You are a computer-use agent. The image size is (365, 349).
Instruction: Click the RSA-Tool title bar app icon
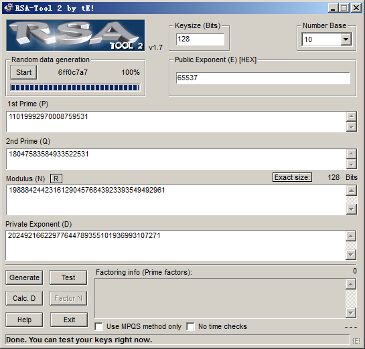9,8
